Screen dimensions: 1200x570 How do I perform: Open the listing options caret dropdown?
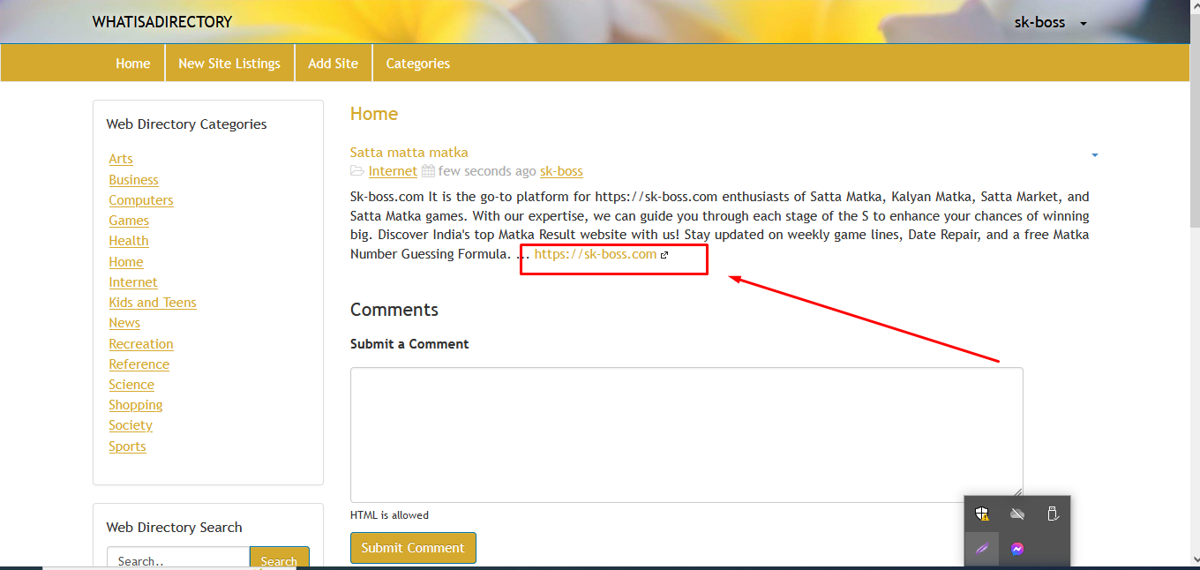click(x=1094, y=155)
